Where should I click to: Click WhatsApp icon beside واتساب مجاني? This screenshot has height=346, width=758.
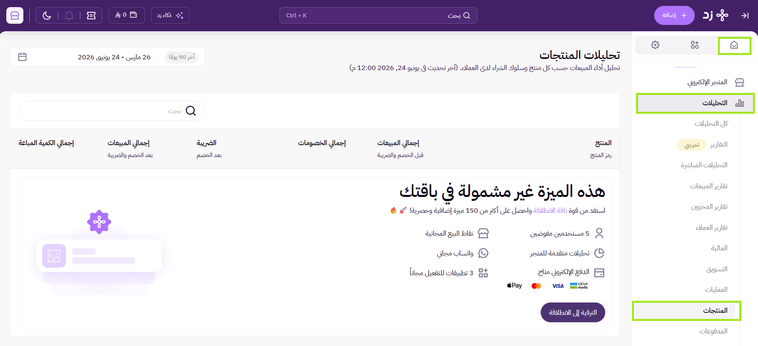pos(483,253)
